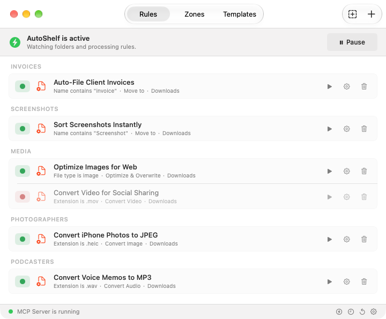
Task: Click the add zone dashed-square plus icon
Action: coord(353,14)
